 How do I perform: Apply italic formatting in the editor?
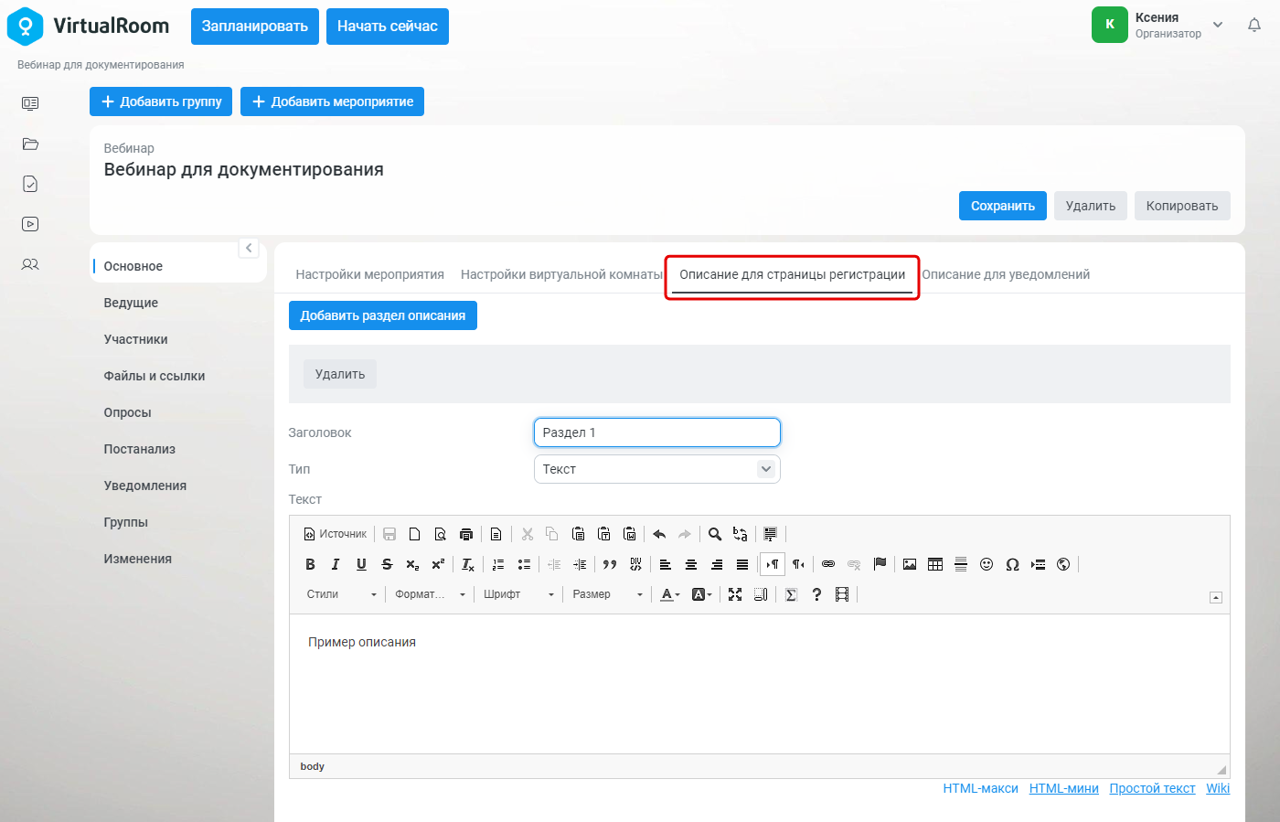pyautogui.click(x=336, y=564)
